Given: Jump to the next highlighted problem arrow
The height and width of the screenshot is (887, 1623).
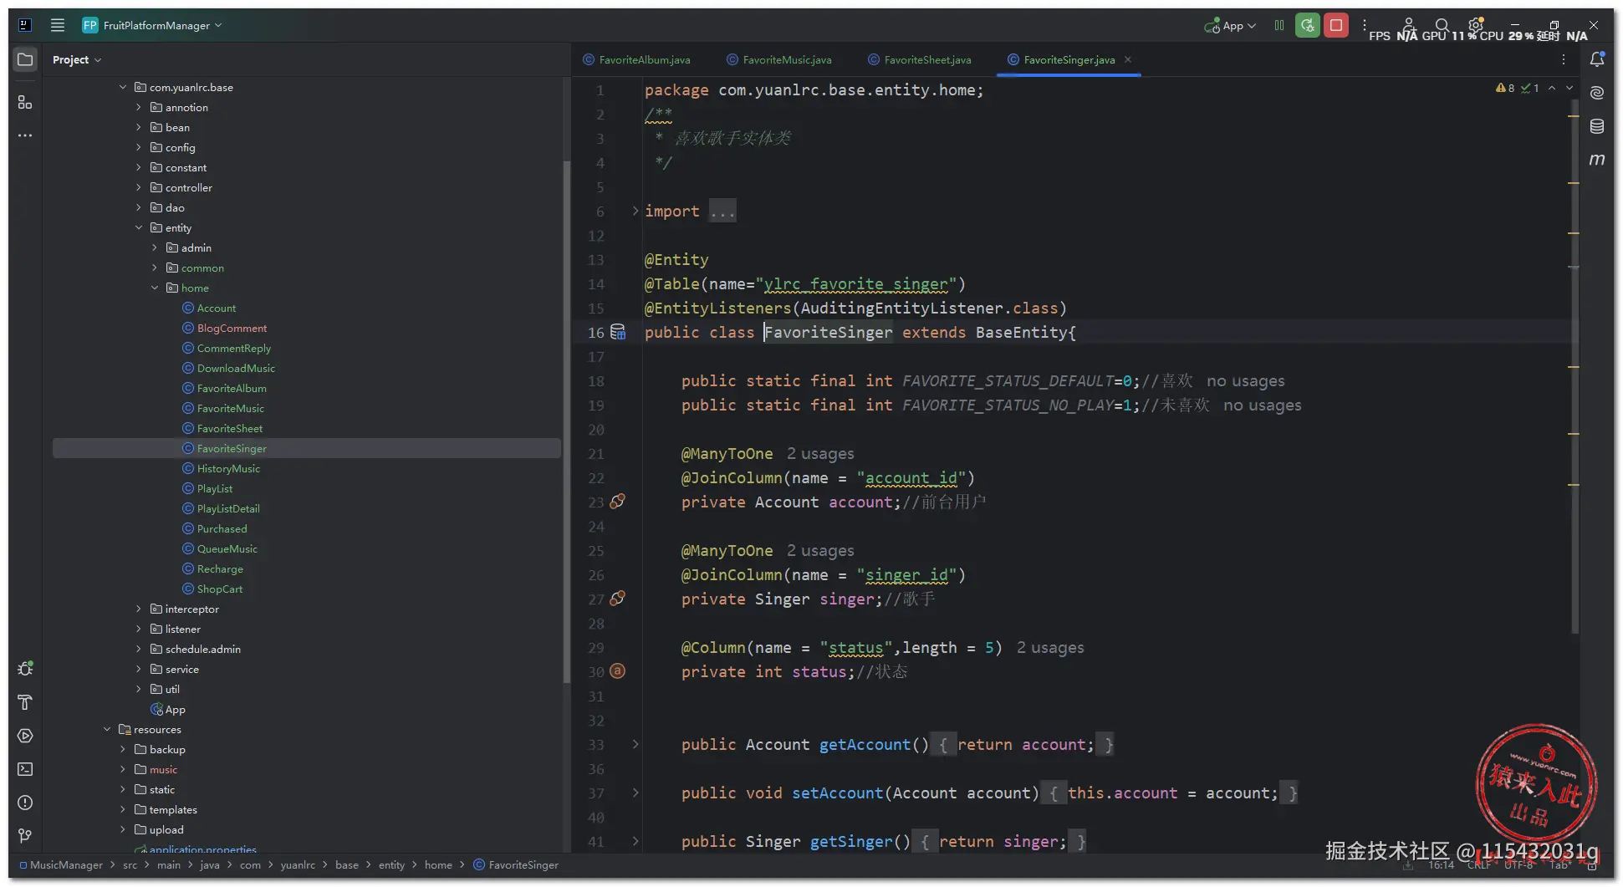Looking at the screenshot, I should 1569,88.
